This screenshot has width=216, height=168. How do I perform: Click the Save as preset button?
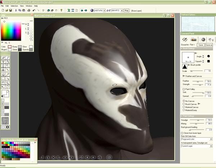tap(209, 45)
